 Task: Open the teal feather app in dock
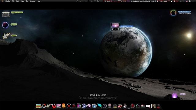coord(100,106)
